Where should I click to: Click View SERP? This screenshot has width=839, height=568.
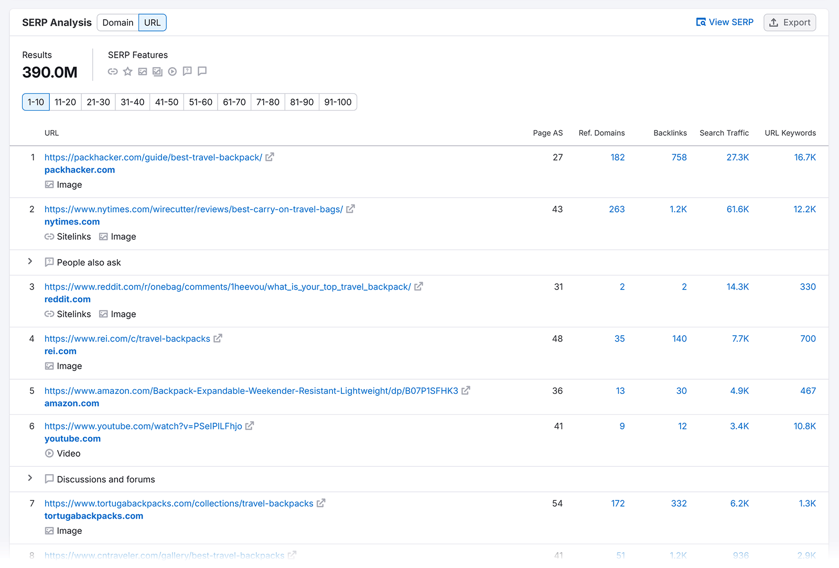[x=725, y=22]
